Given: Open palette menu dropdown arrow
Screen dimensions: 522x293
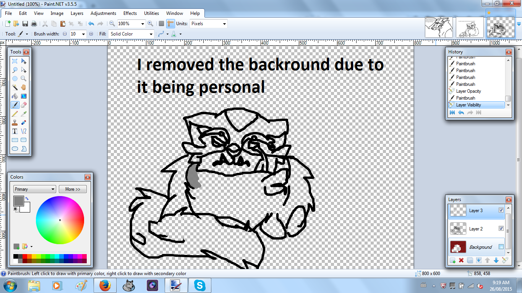Looking at the screenshot, I should click(32, 246).
